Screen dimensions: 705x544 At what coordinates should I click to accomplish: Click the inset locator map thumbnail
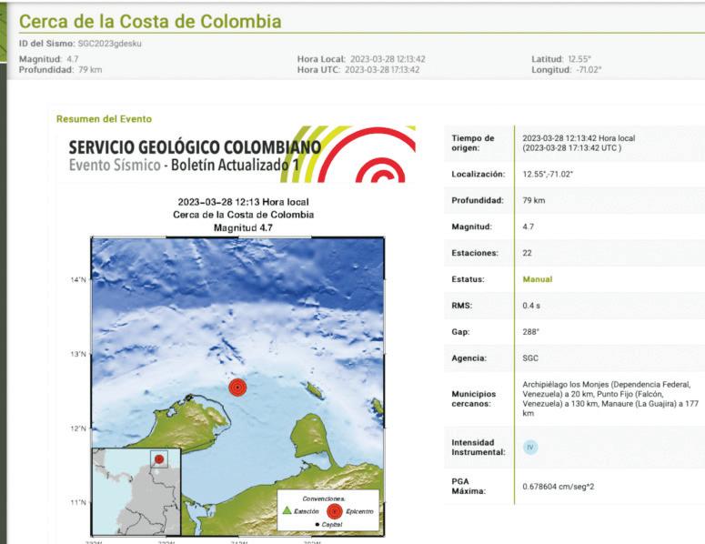pyautogui.click(x=136, y=491)
